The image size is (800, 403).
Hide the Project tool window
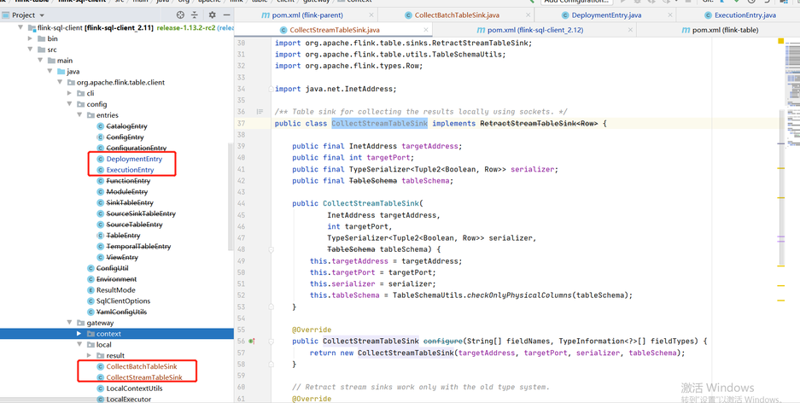click(226, 15)
